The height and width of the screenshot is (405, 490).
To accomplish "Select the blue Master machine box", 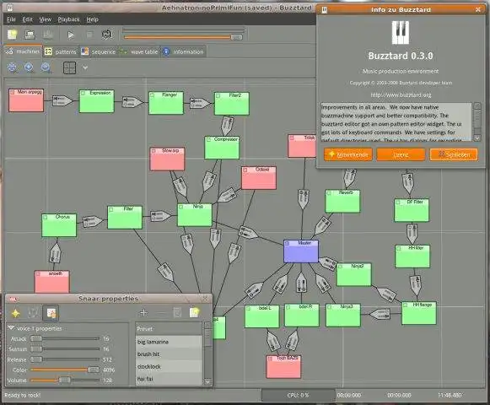I will 301,251.
